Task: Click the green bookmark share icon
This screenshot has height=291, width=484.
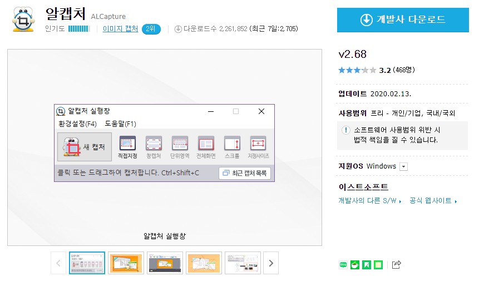Action: pyautogui.click(x=367, y=264)
